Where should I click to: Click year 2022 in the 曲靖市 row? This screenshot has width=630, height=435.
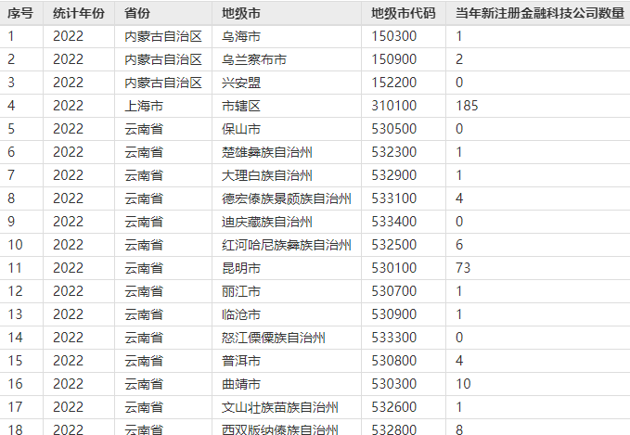[69, 384]
